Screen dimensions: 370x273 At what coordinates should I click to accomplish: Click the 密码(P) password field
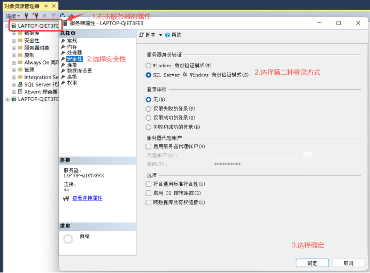click(256, 164)
